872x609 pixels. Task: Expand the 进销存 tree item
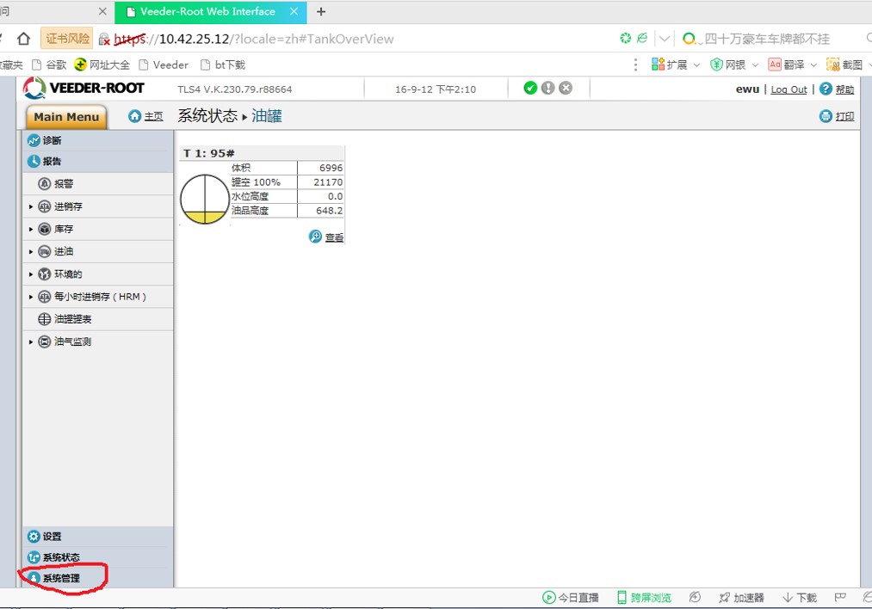point(32,206)
